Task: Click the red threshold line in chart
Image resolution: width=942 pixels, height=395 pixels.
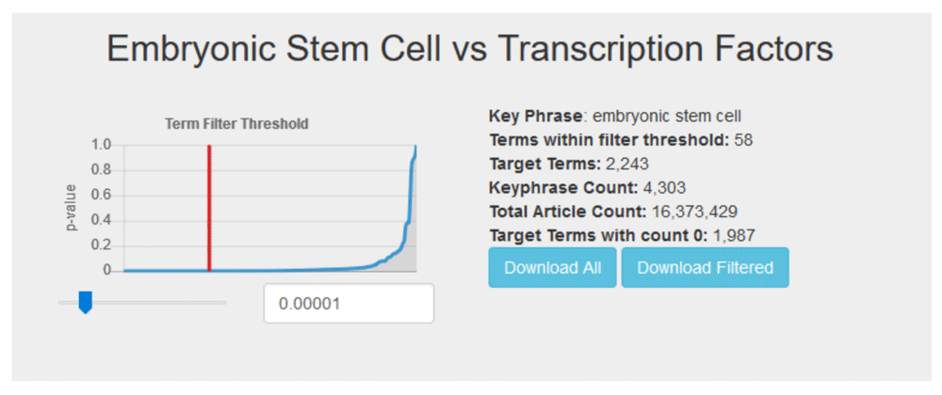Action: point(209,207)
